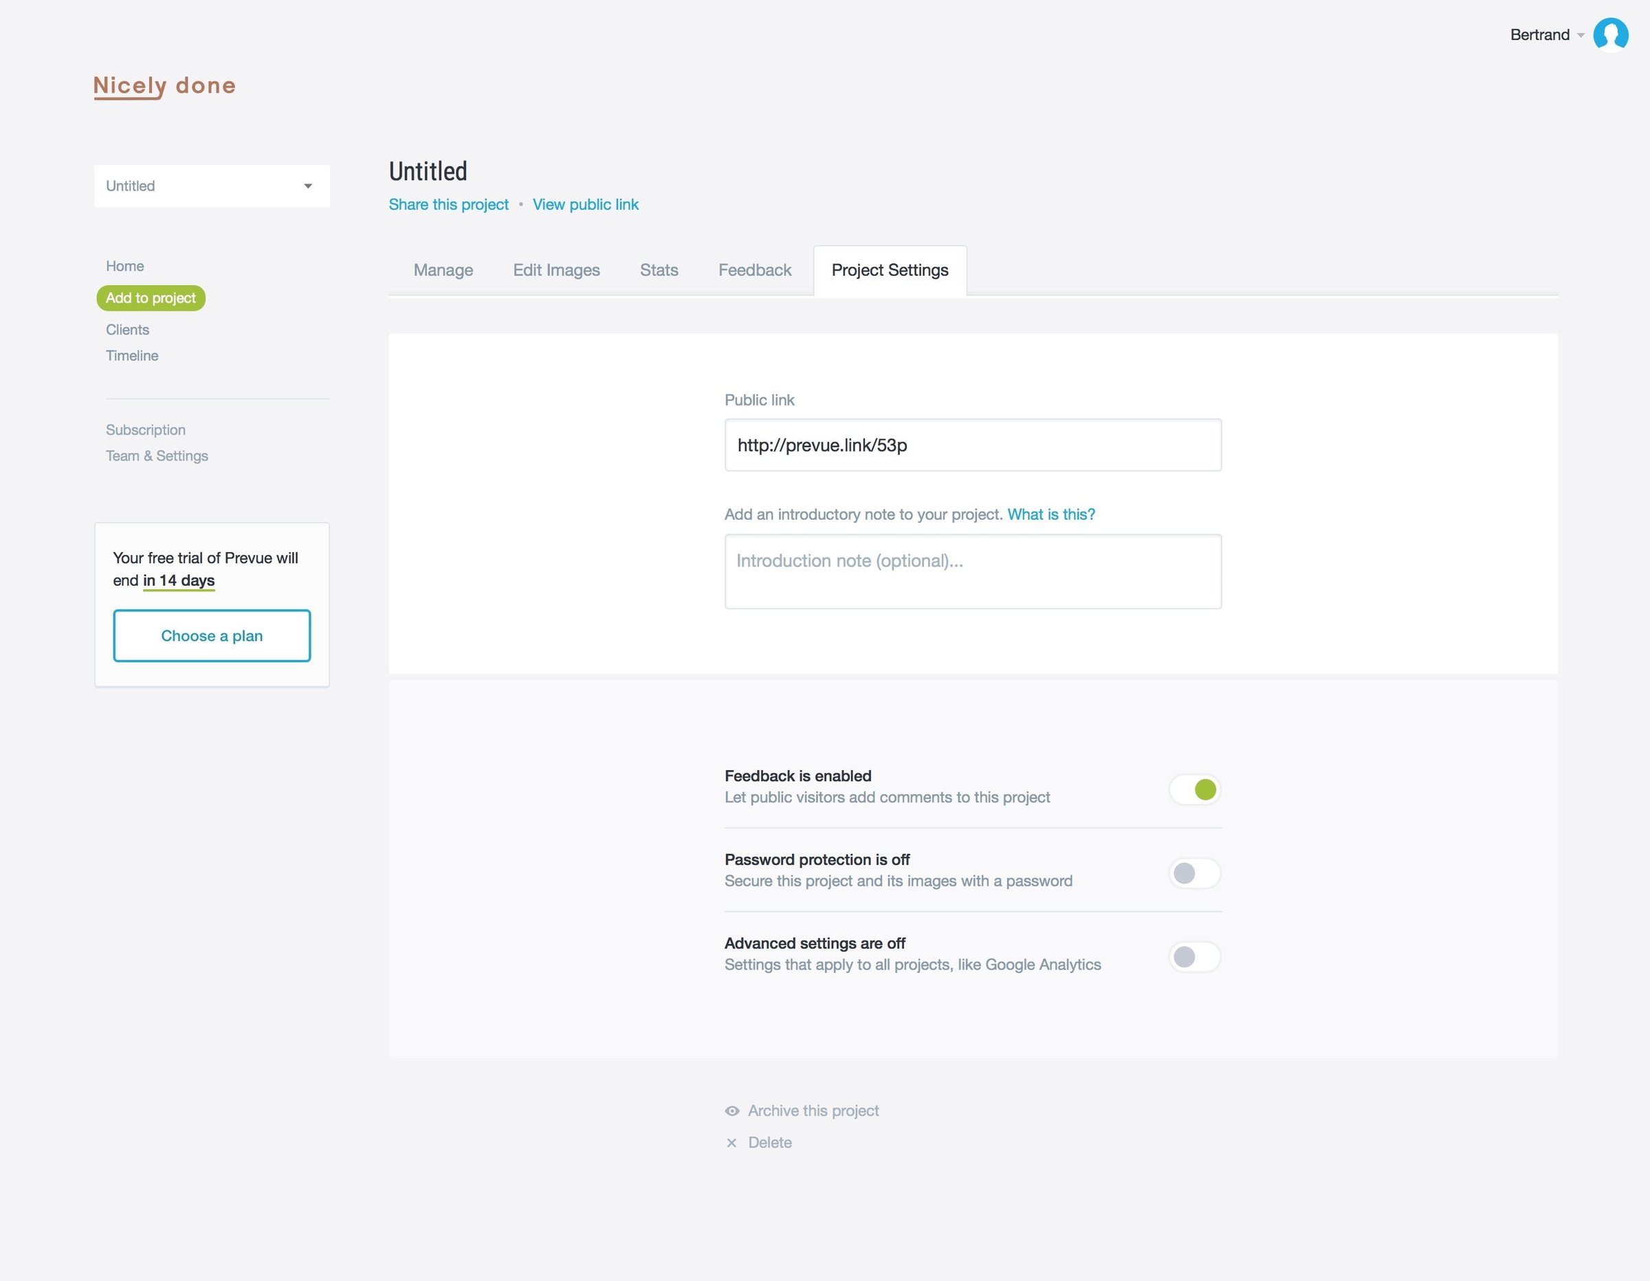
Task: Turn on Password protection toggle
Action: [1194, 874]
